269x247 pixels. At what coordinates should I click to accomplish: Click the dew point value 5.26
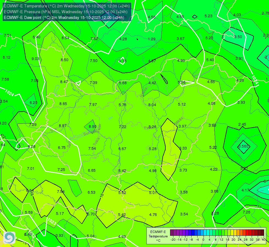click(152, 127)
